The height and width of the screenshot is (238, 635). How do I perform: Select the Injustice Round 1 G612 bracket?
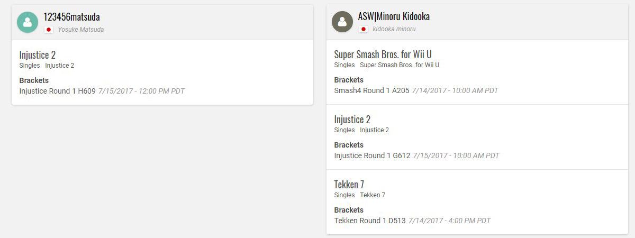point(372,155)
